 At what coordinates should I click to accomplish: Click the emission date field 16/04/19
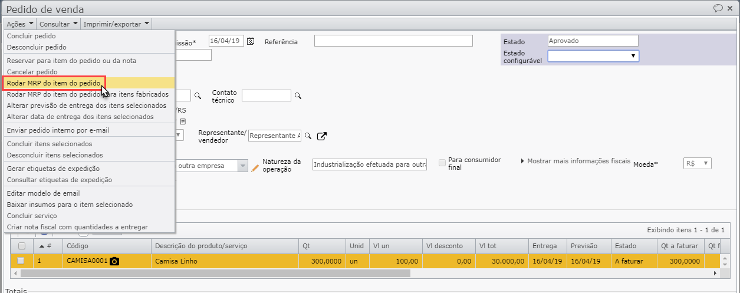tap(226, 41)
